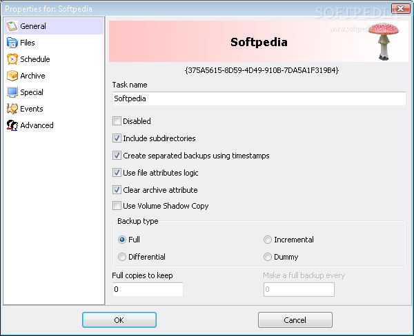The width and height of the screenshot is (414, 336).
Task: Choose the Differential backup type
Action: click(121, 257)
